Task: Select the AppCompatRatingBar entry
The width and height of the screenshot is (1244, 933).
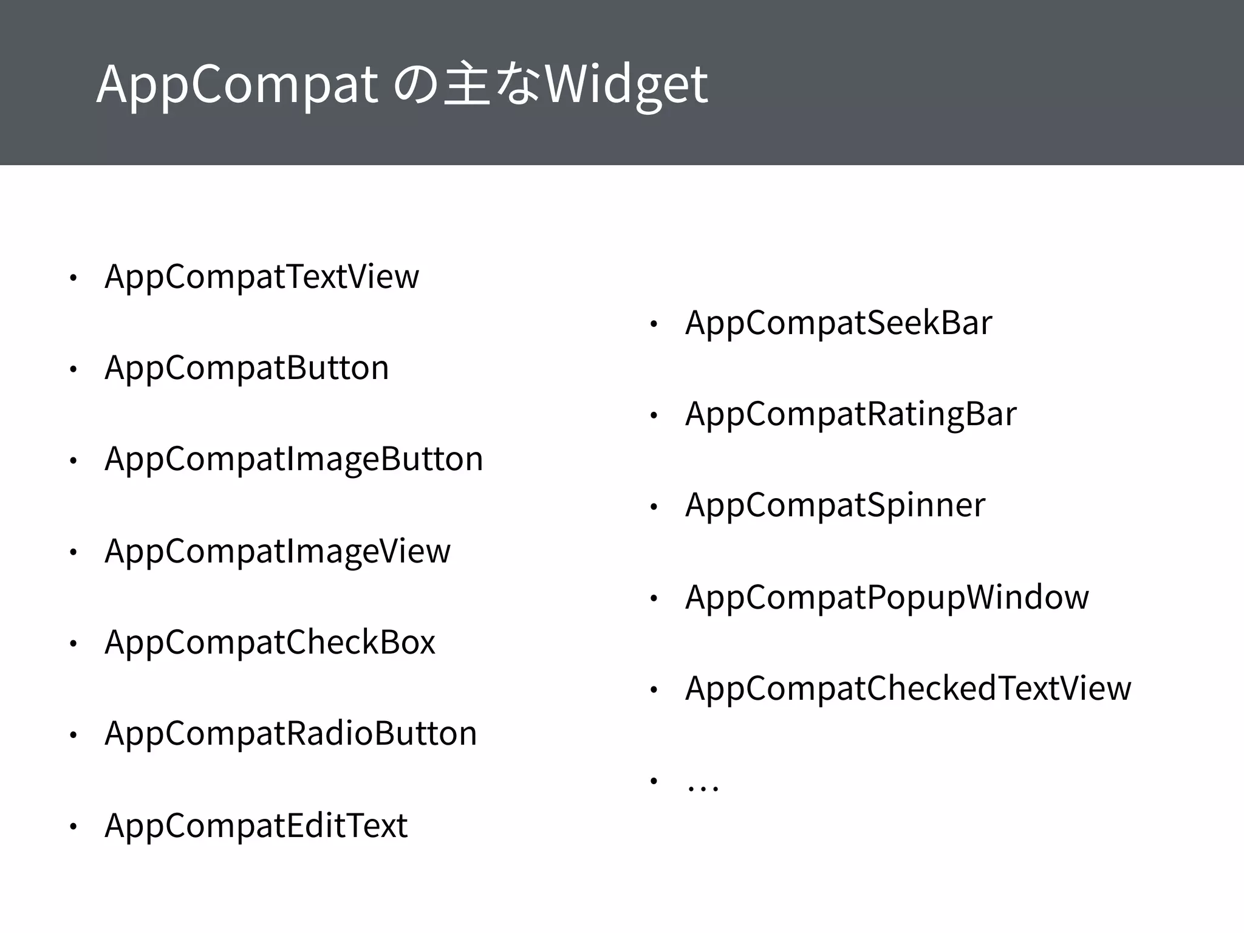Action: click(x=850, y=414)
